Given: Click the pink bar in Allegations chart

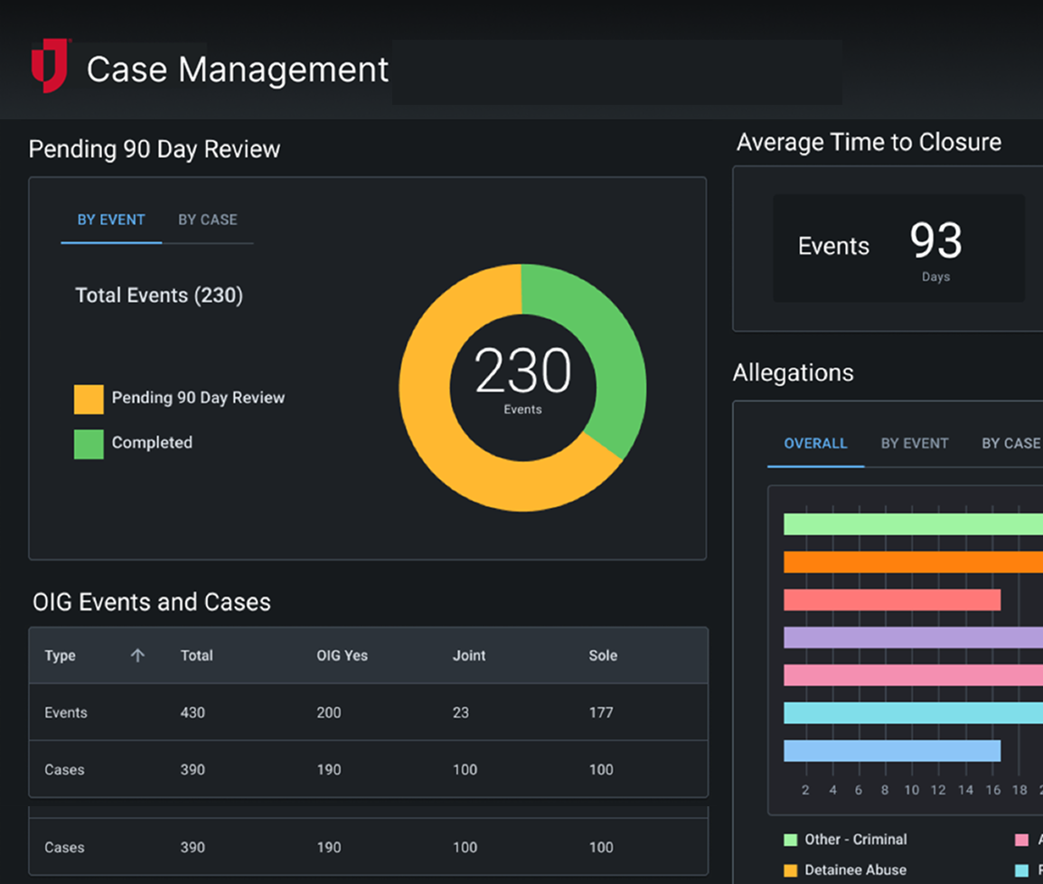Looking at the screenshot, I should pos(913,675).
